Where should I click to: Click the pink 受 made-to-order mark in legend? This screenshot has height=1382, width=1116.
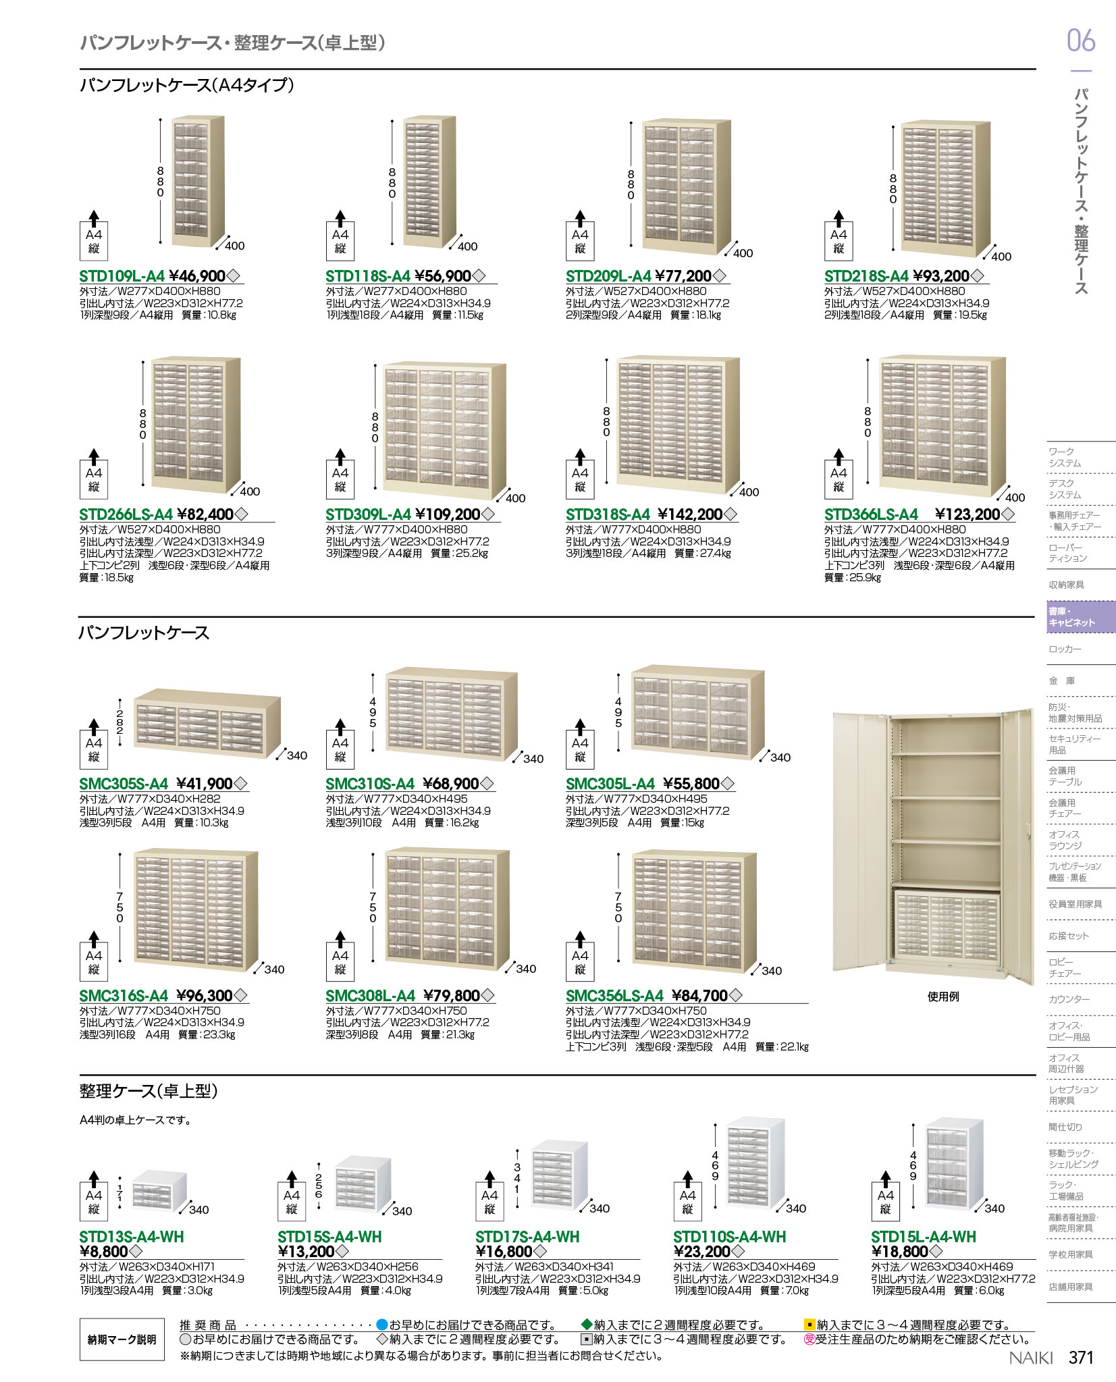coord(809,1339)
